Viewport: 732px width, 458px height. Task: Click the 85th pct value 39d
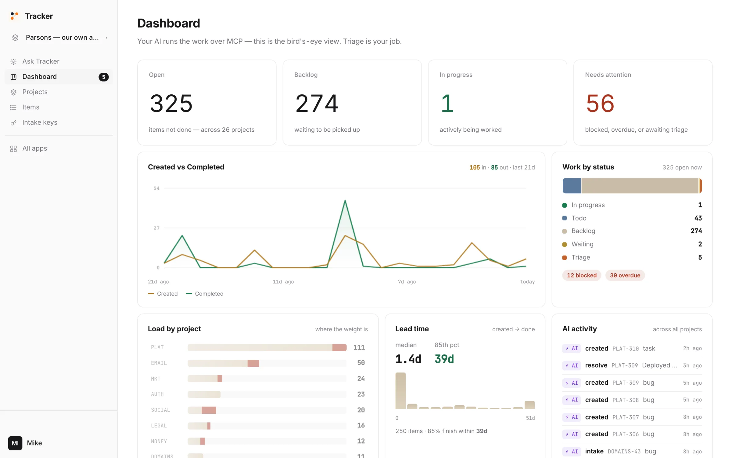[444, 359]
